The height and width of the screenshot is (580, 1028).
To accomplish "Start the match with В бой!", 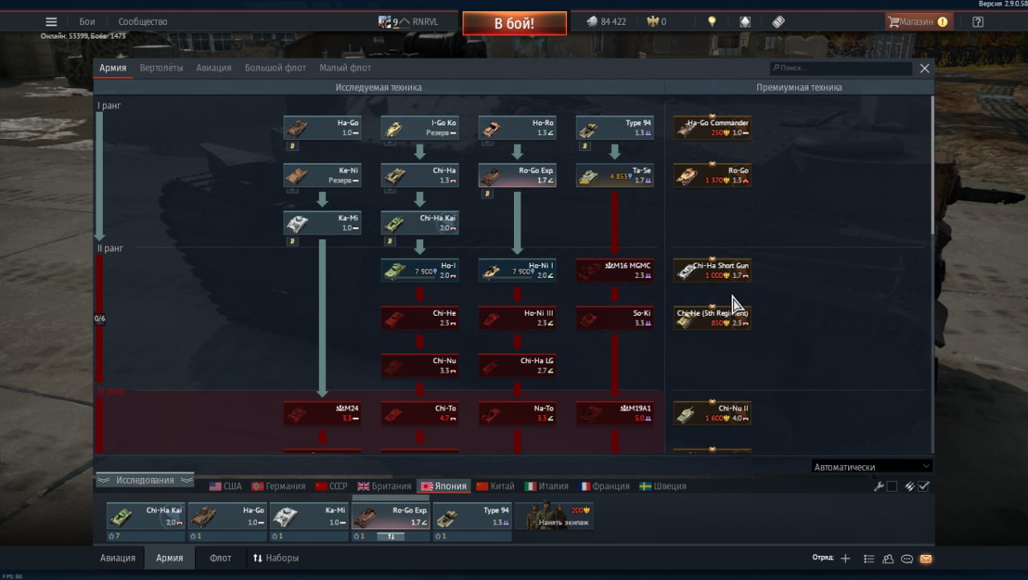I will [514, 23].
